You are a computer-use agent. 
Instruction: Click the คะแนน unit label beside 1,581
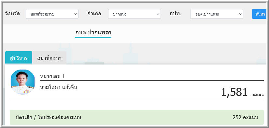click(x=258, y=95)
